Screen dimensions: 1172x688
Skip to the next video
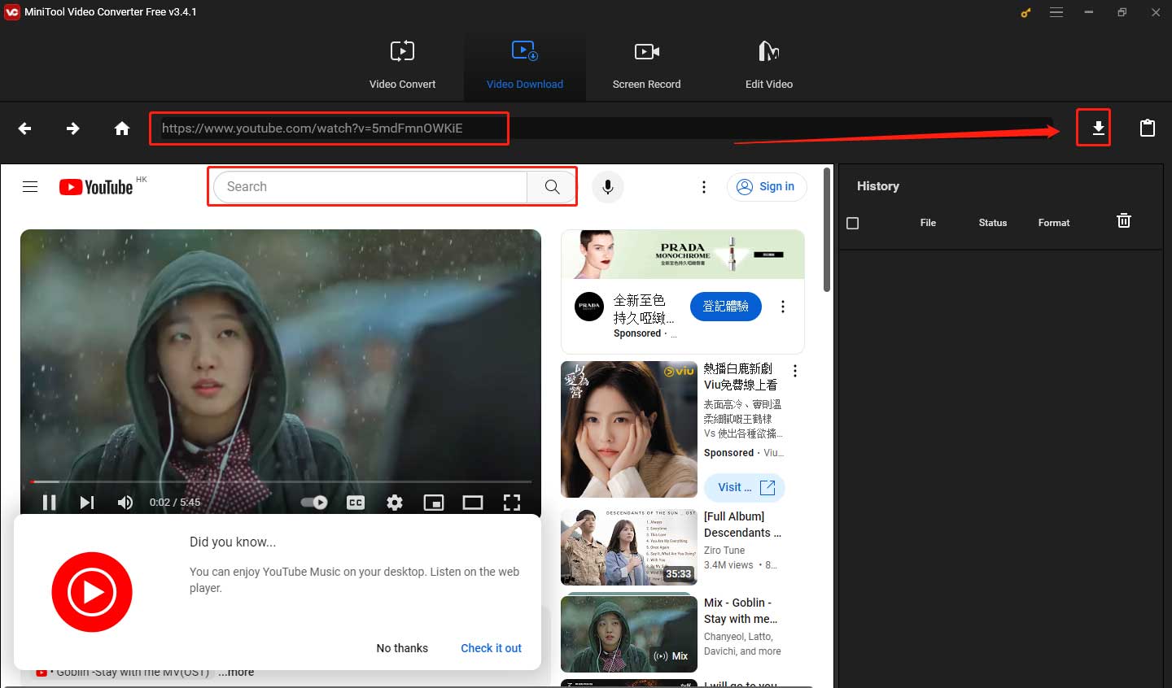(86, 503)
